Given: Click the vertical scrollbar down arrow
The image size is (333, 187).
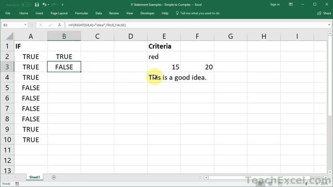Looking at the screenshot, I should pos(330,172).
